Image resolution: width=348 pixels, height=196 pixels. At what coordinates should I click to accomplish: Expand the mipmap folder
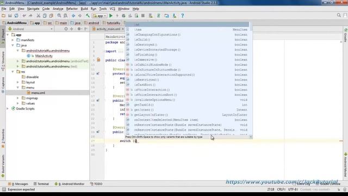pyautogui.click(x=18, y=98)
